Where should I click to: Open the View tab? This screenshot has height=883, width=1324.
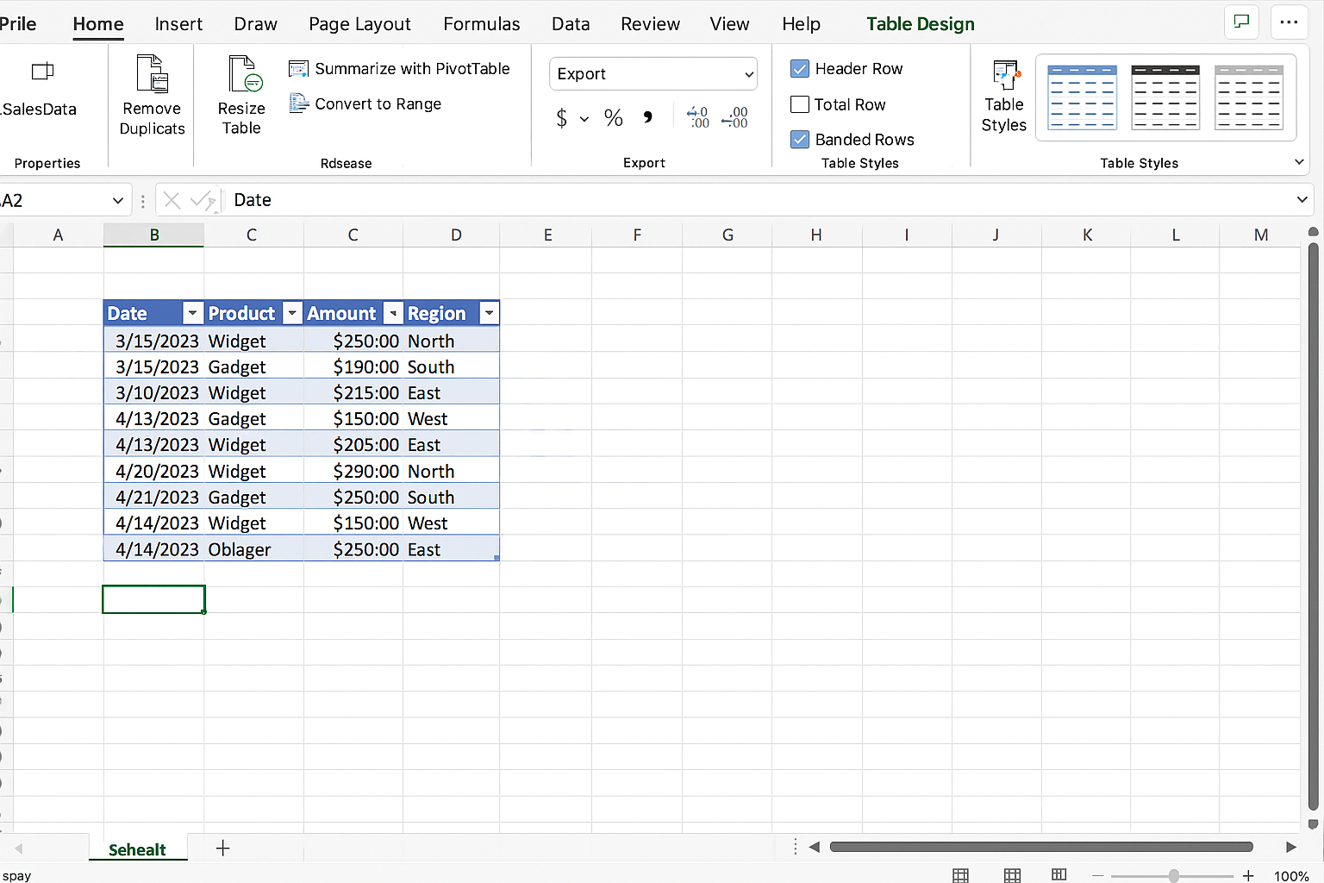pos(729,24)
